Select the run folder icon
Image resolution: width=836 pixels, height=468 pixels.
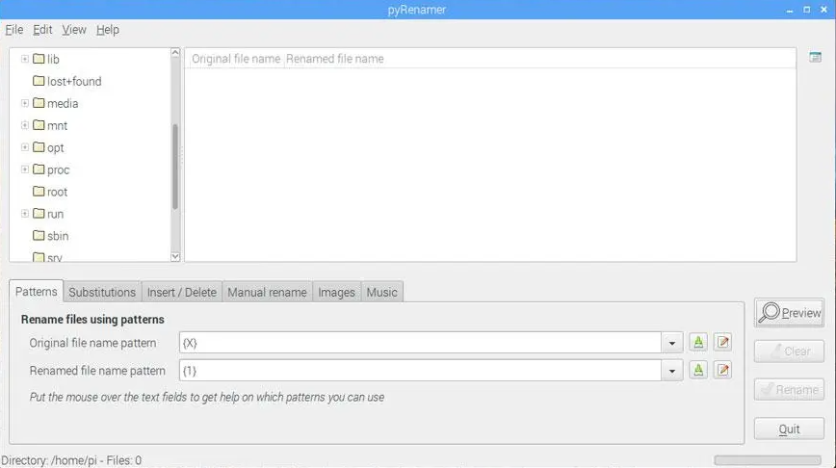[x=39, y=214]
